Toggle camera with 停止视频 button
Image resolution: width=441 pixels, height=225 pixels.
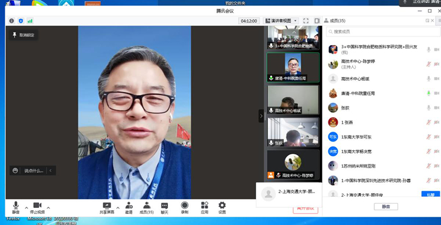[x=36, y=206]
